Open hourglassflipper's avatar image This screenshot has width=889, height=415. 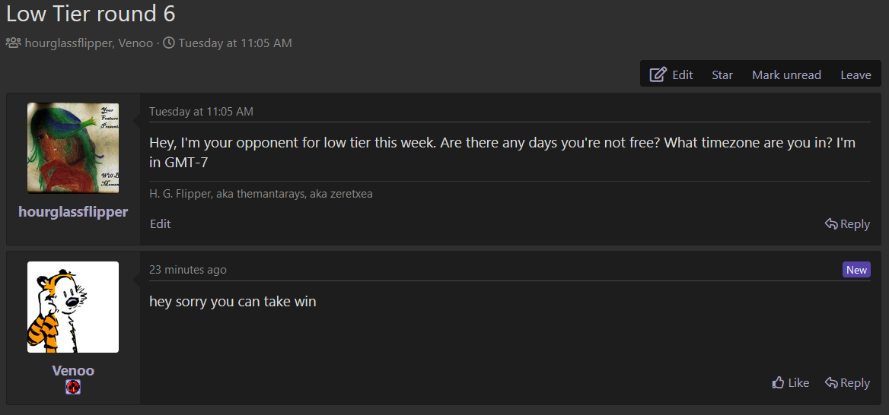[73, 147]
